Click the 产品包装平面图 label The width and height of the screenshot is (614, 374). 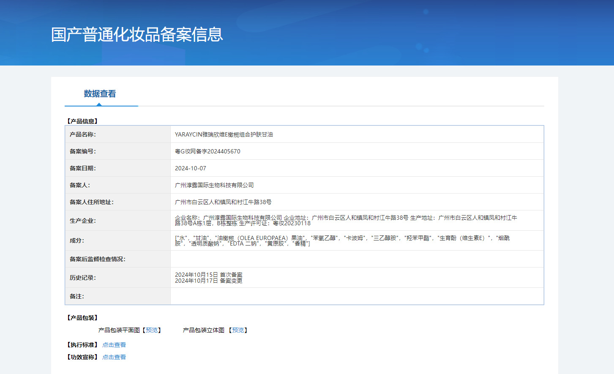click(119, 330)
